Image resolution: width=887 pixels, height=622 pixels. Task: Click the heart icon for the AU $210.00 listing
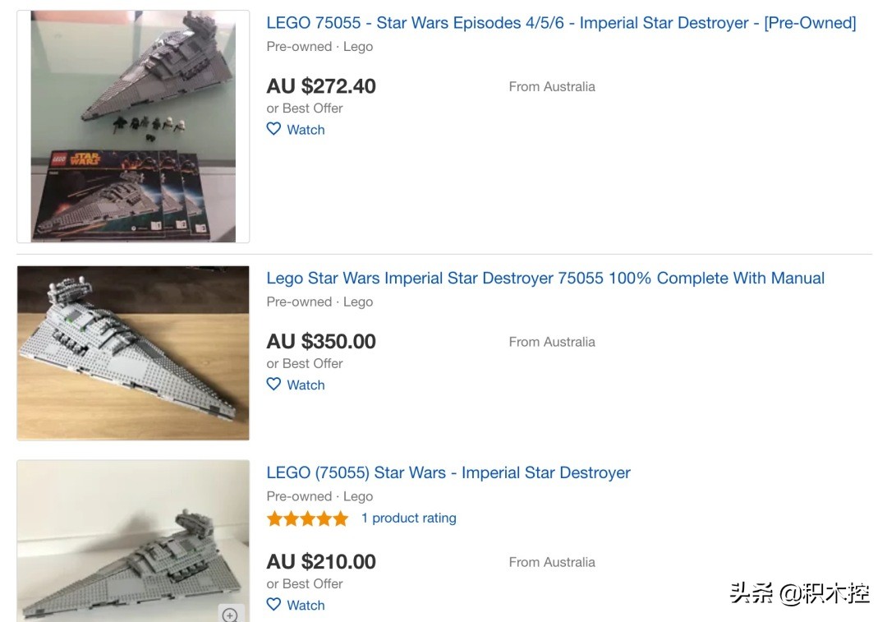click(x=274, y=605)
